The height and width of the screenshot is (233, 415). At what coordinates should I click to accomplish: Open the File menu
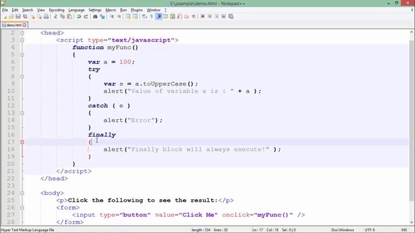click(5, 10)
